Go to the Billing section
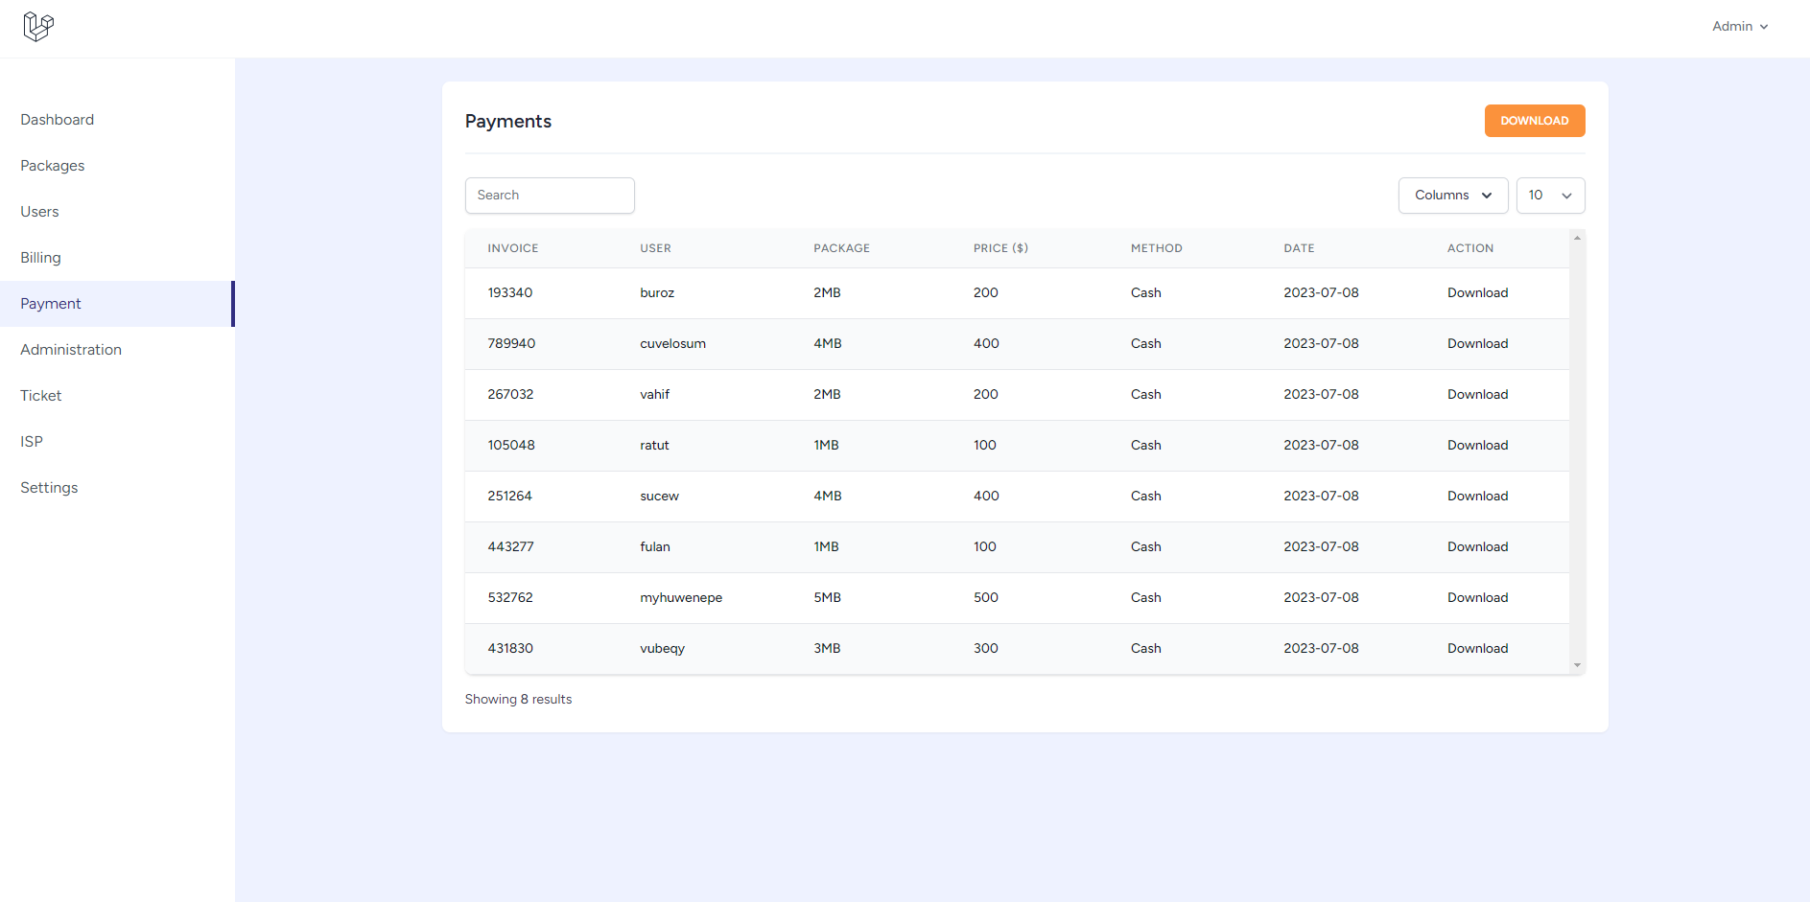Image resolution: width=1810 pixels, height=902 pixels. tap(40, 257)
